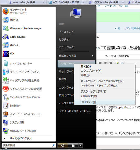This screenshot has width=140, height=150.
Task: Expand the shutdown options arrow next to lock
Action: pos(81,145)
